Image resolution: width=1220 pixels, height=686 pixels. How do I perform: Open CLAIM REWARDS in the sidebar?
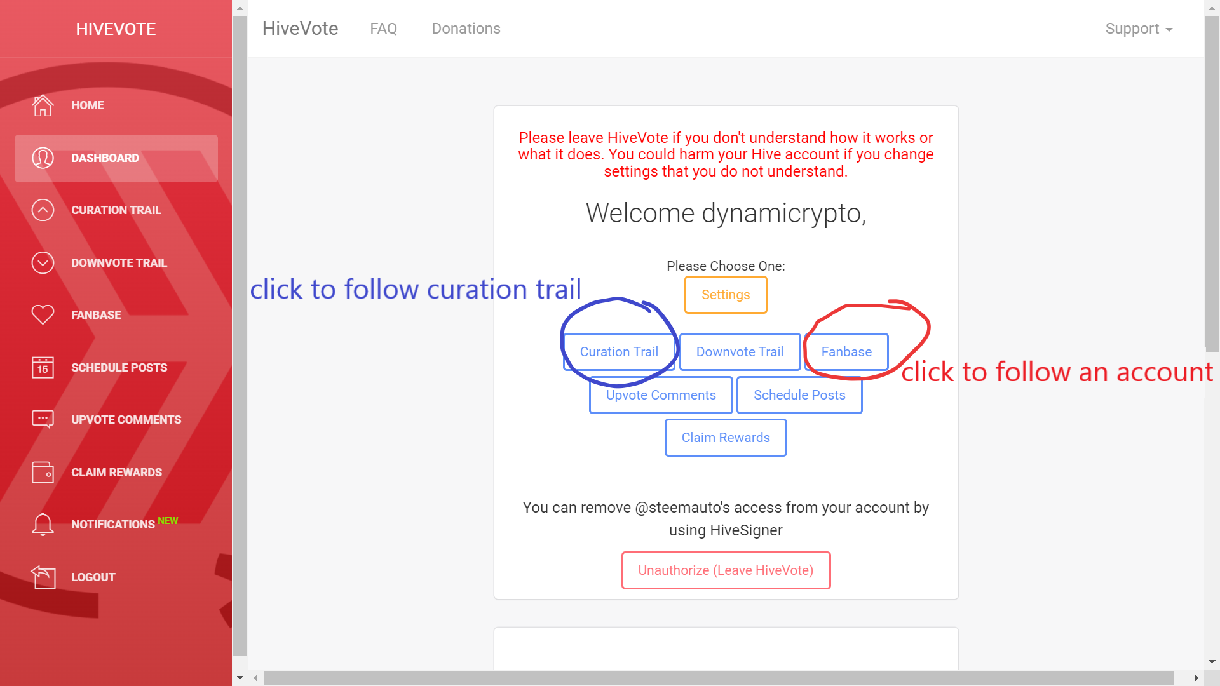[116, 473]
